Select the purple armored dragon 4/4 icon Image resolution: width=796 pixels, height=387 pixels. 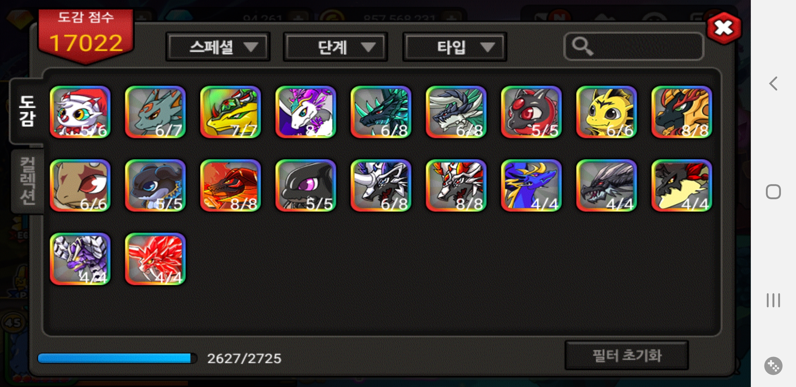tap(80, 259)
